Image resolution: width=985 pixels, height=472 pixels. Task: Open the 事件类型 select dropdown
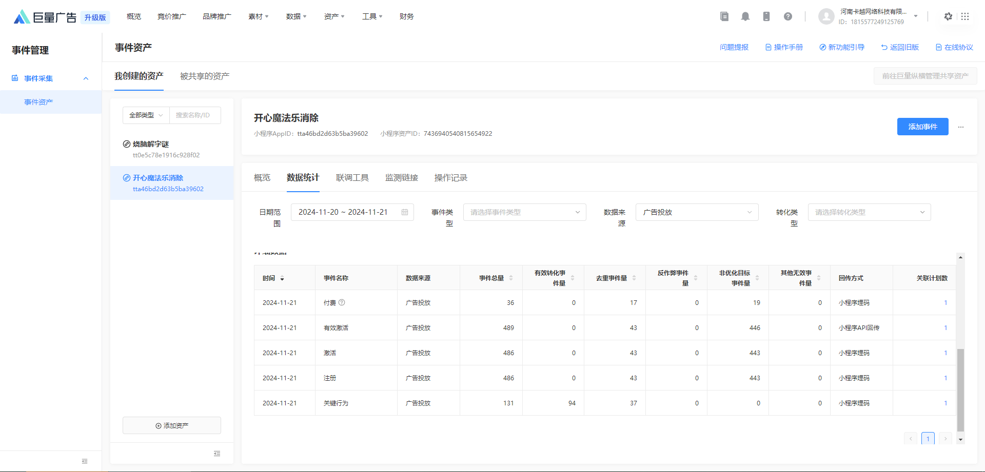point(525,212)
